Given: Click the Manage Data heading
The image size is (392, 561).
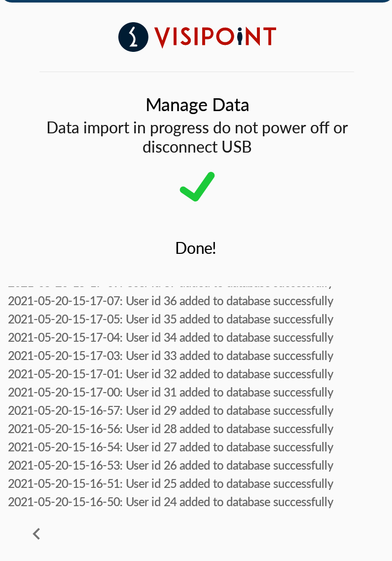Looking at the screenshot, I should 197,105.
